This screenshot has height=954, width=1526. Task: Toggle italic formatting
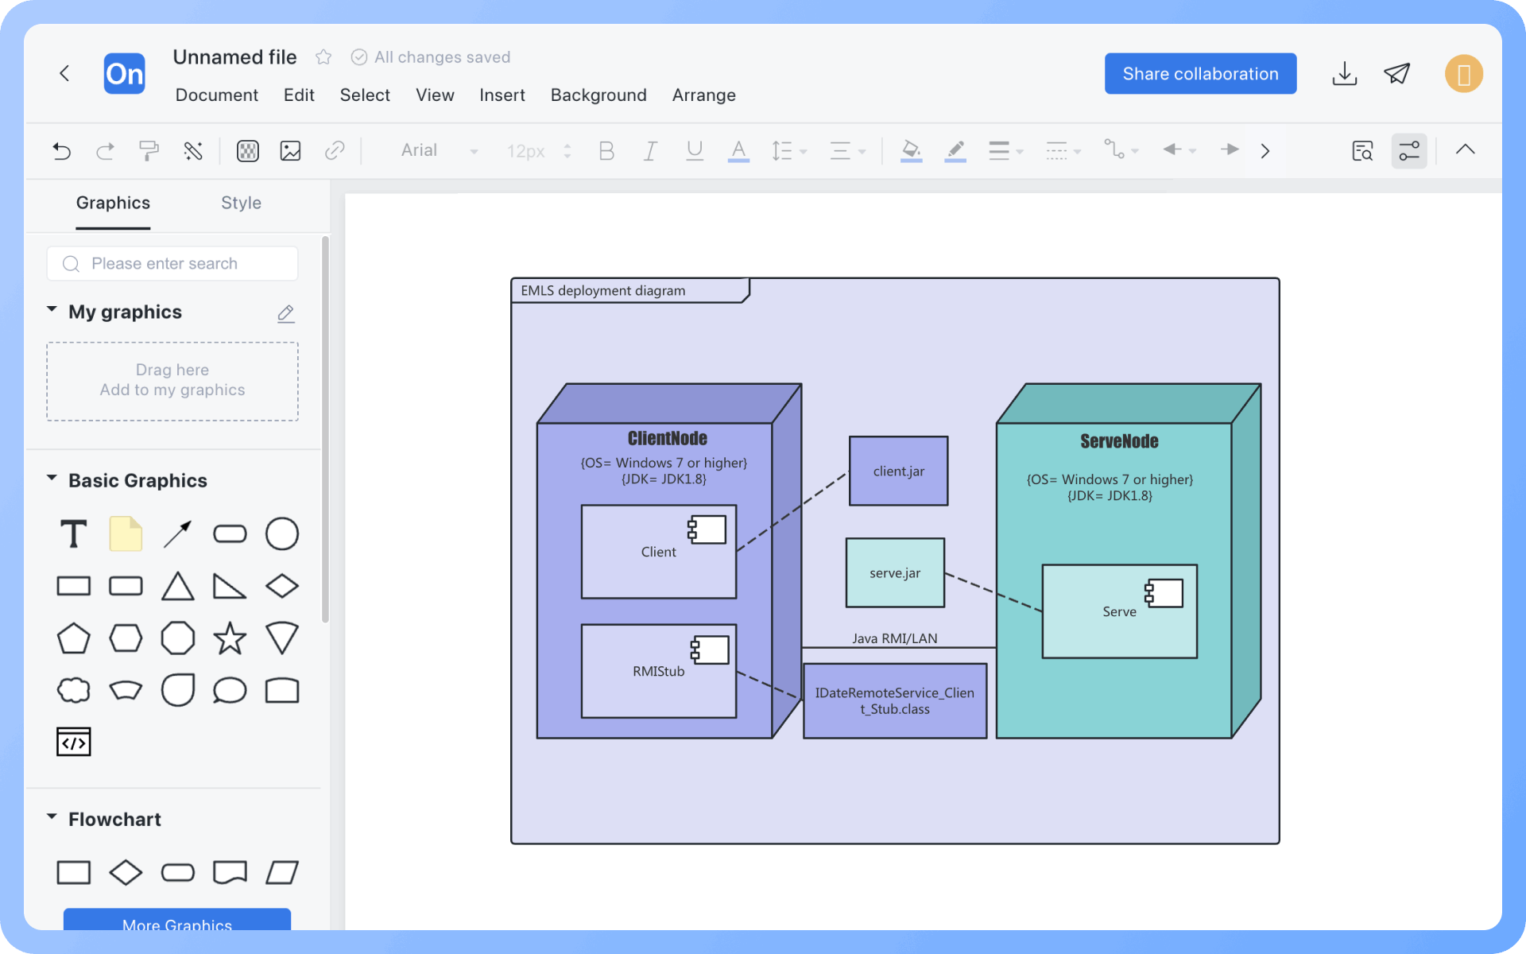click(650, 150)
